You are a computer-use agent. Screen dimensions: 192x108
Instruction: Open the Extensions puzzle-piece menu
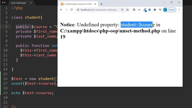point(155,10)
